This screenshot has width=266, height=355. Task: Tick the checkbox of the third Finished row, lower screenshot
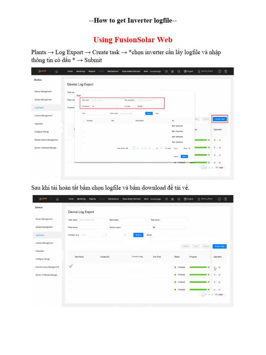70,282
